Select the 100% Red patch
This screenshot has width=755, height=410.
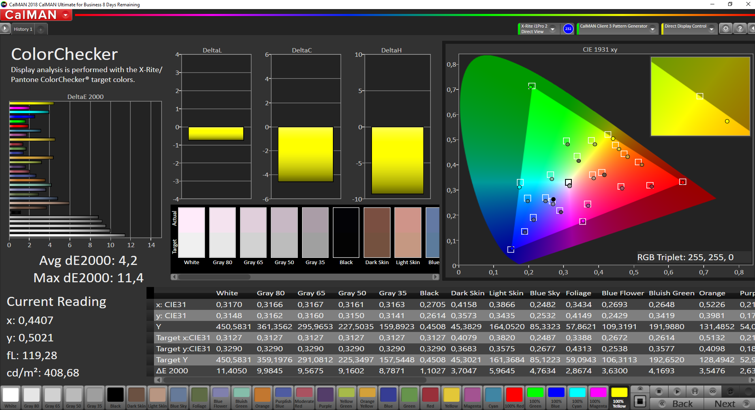514,397
